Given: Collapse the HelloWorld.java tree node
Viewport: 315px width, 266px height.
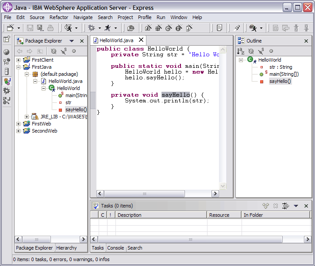Looking at the screenshot, I should point(35,81).
